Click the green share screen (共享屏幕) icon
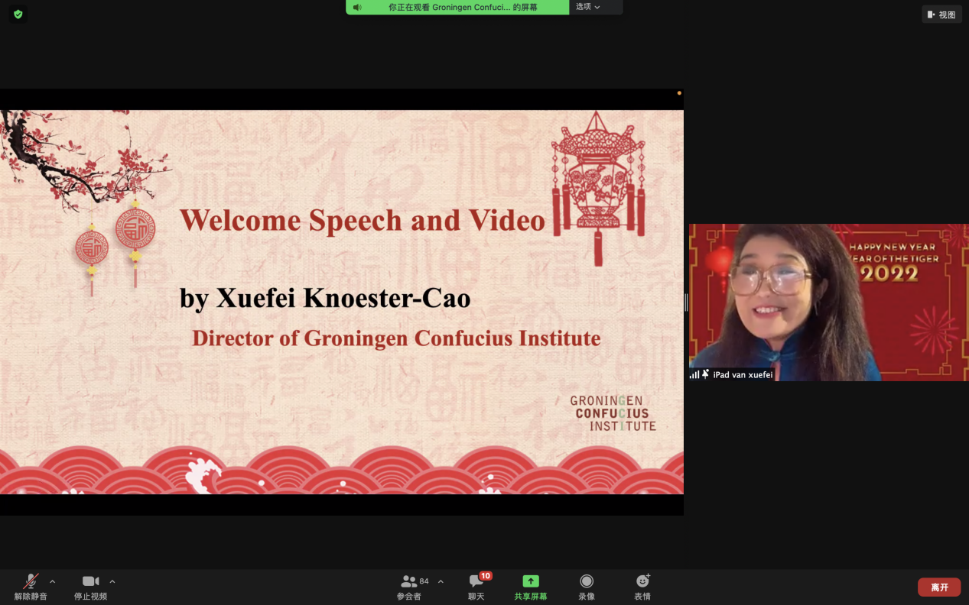The image size is (969, 605). pos(531,581)
